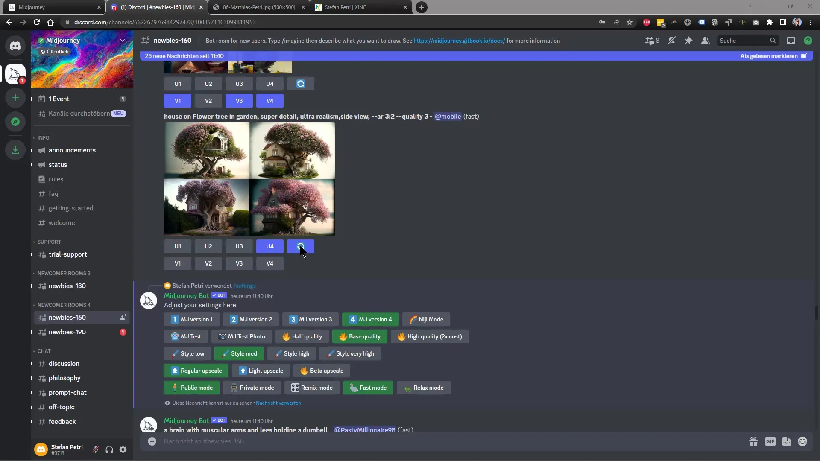The image size is (820, 461).
Task: Click the attach file plus icon
Action: [x=152, y=441]
